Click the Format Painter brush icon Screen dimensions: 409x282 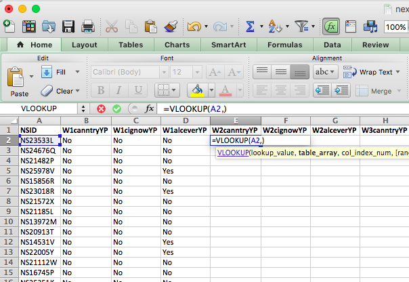[x=169, y=26]
